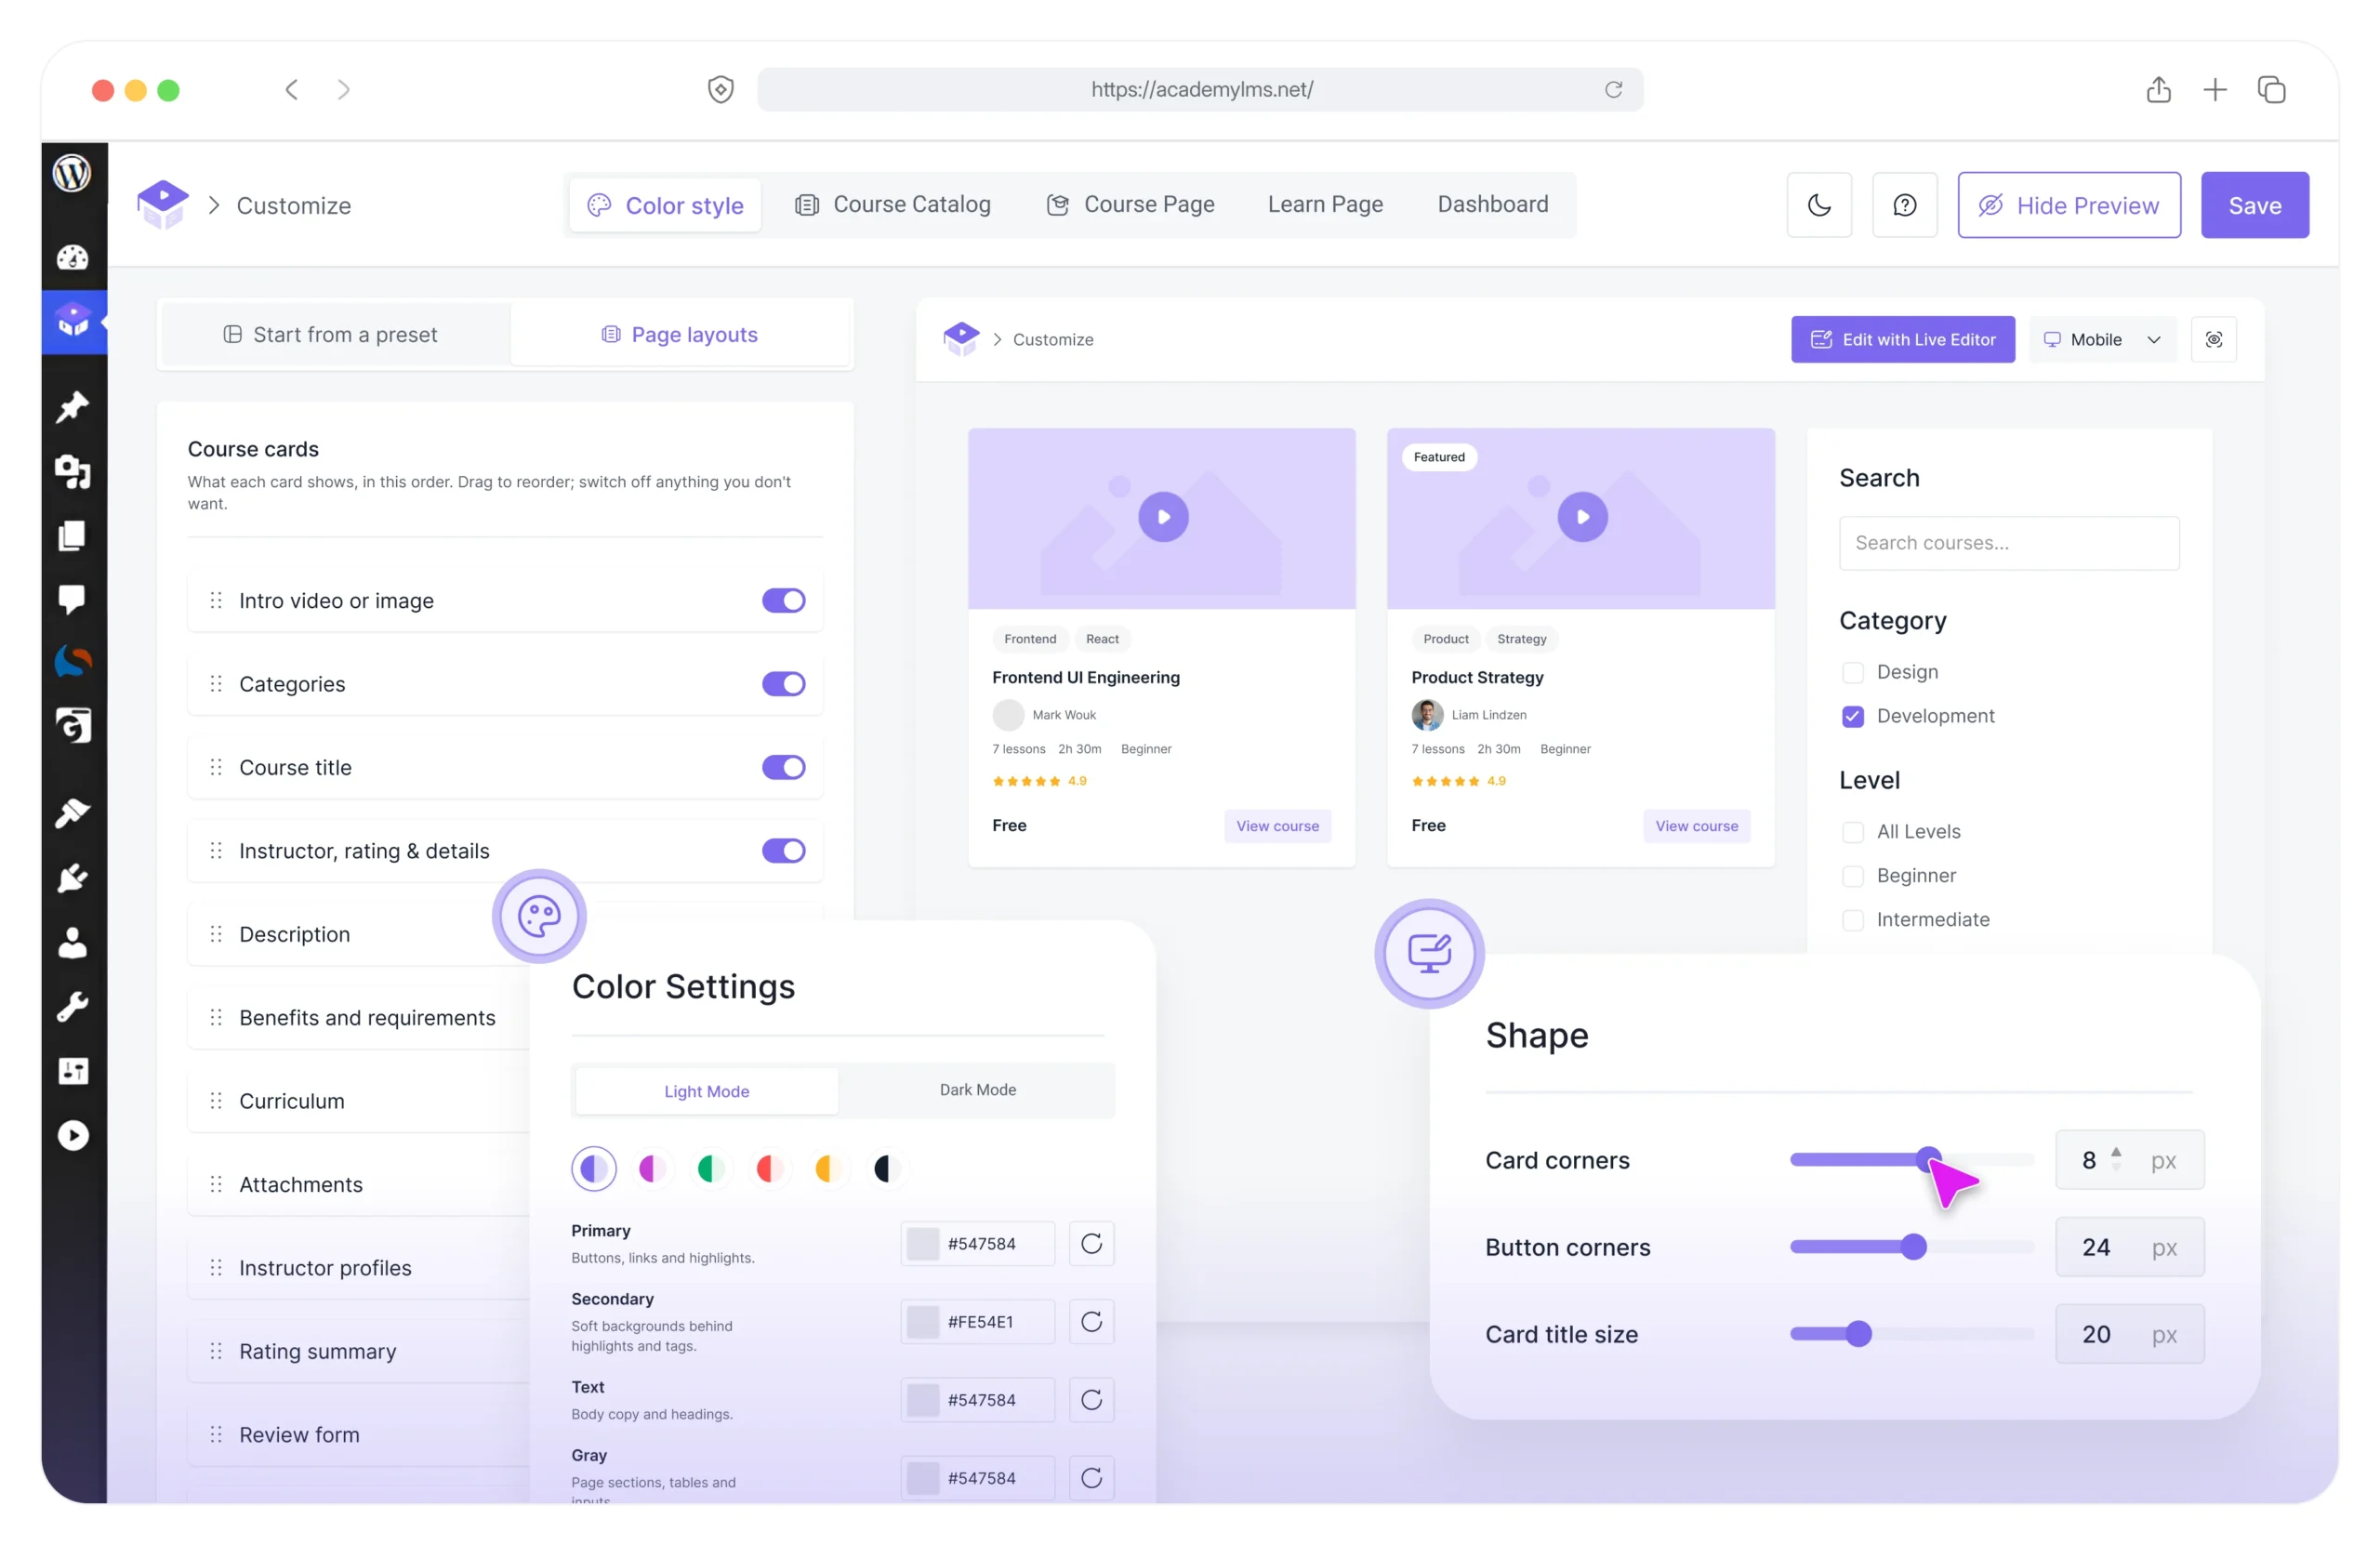The image size is (2380, 1545).
Task: Open the Posts pin icon in sidebar
Action: 72,407
